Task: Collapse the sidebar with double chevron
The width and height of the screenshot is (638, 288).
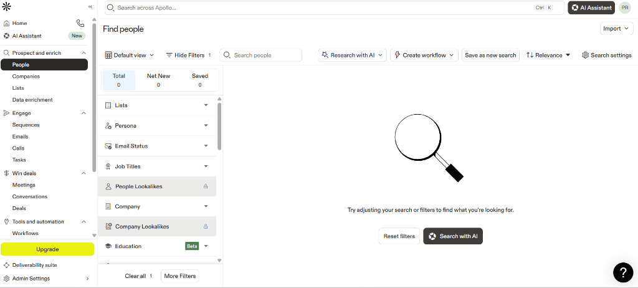Action: (x=90, y=7)
